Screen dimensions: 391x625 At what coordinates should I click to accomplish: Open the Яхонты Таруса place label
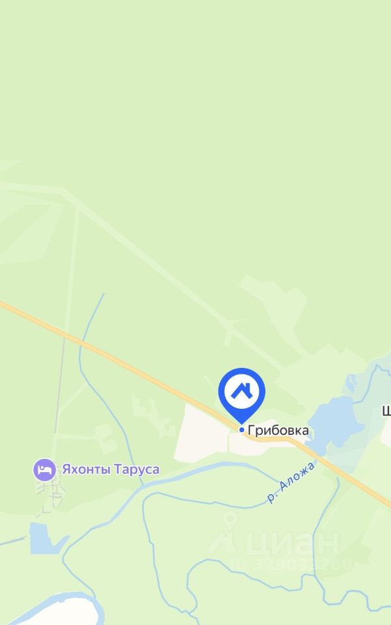pos(111,469)
